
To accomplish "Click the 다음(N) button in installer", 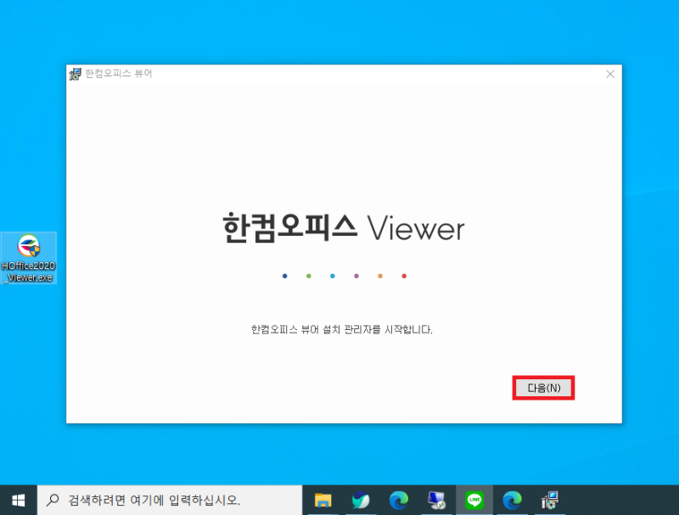I will [x=543, y=388].
